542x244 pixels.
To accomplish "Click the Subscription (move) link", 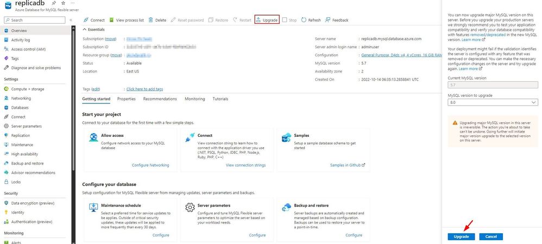I will (111, 39).
